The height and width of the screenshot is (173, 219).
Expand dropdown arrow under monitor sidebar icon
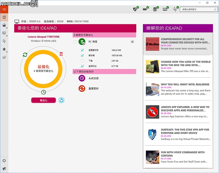pyautogui.click(x=7, y=36)
